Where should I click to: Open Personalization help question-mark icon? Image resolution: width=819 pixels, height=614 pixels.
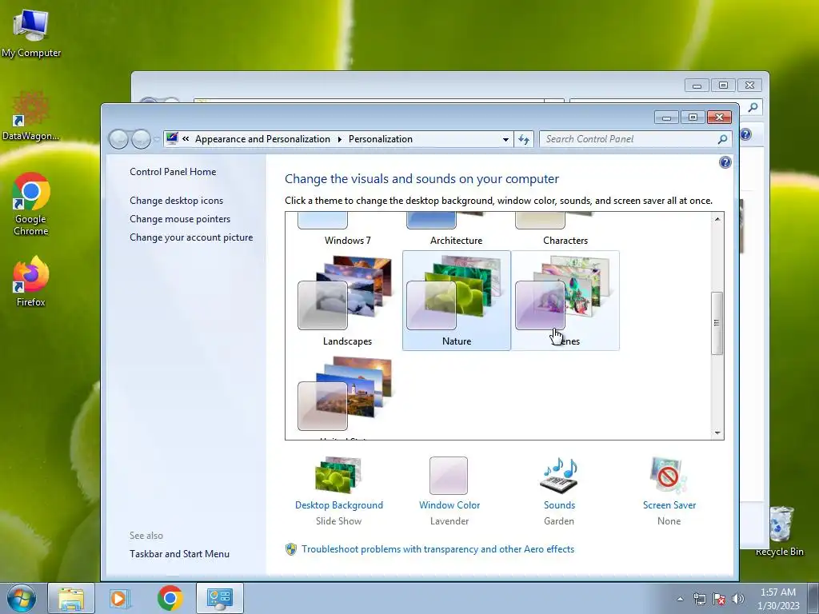tap(725, 162)
